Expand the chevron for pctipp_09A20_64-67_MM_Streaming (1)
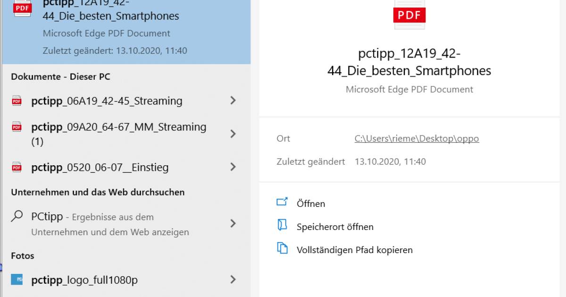The image size is (566, 297). [x=233, y=134]
